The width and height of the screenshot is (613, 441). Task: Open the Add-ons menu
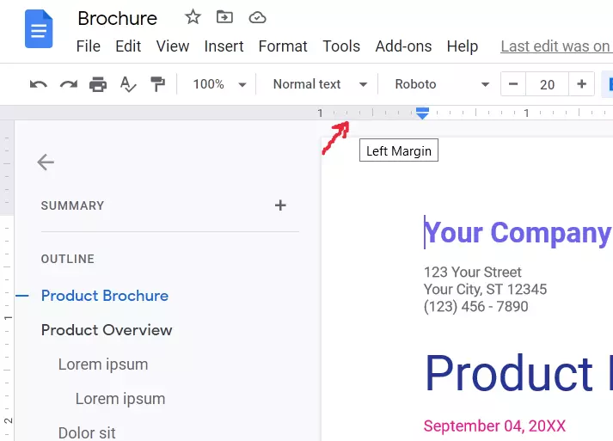403,46
